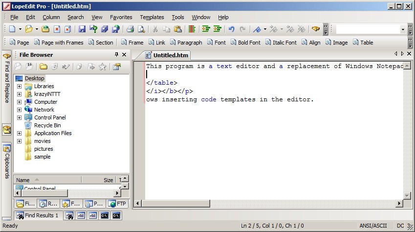Print the document using printer icon
The width and height of the screenshot is (415, 232).
(x=130, y=29)
